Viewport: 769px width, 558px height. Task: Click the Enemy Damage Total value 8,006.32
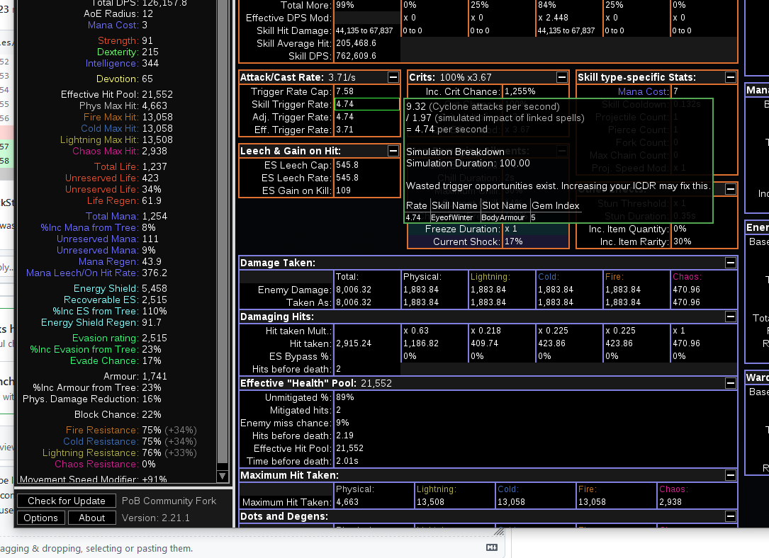click(354, 290)
